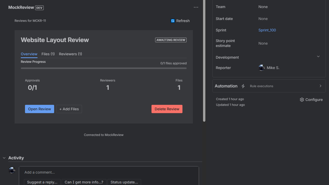Open Configure via the gear icon

pos(302,99)
